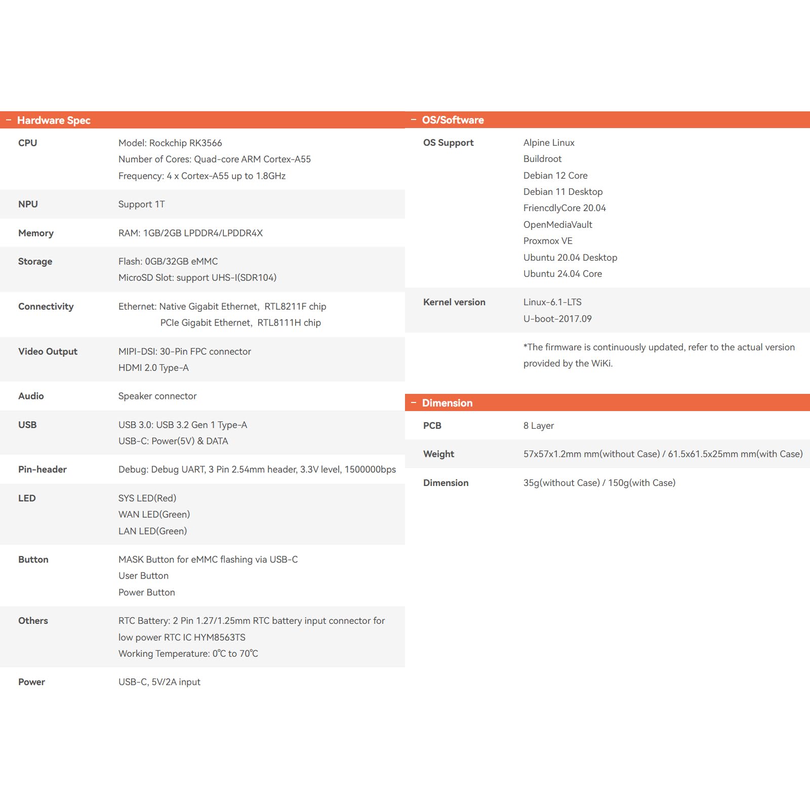This screenshot has width=810, height=810.
Task: Collapse the OS/Software section via minus icon
Action: point(414,120)
